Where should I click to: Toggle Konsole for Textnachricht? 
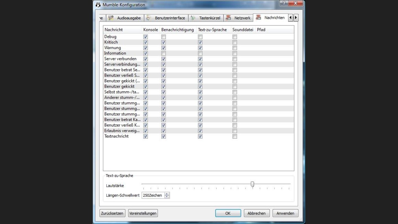point(146,136)
